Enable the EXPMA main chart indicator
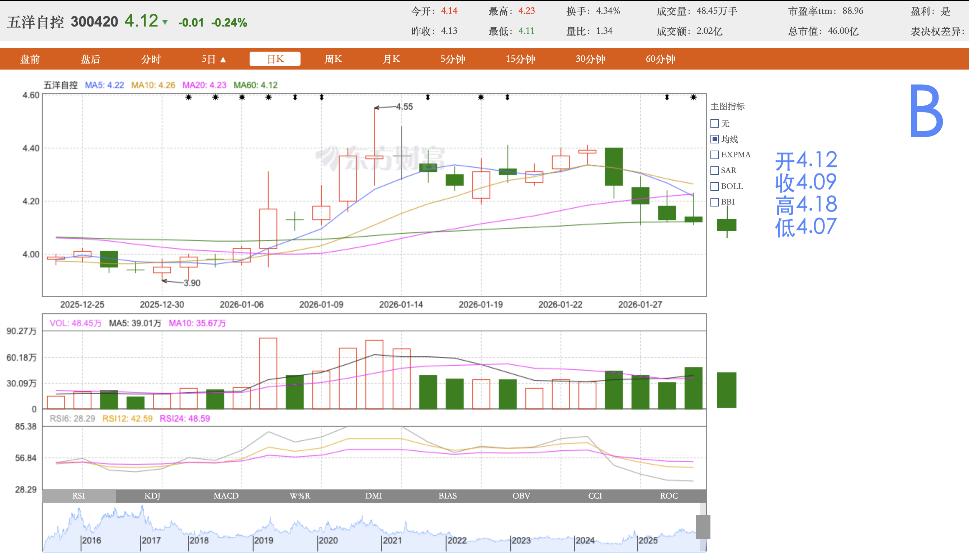 pos(715,155)
